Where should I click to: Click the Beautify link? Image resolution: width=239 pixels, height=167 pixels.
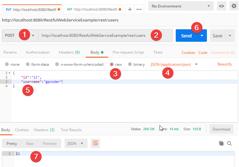point(225,64)
